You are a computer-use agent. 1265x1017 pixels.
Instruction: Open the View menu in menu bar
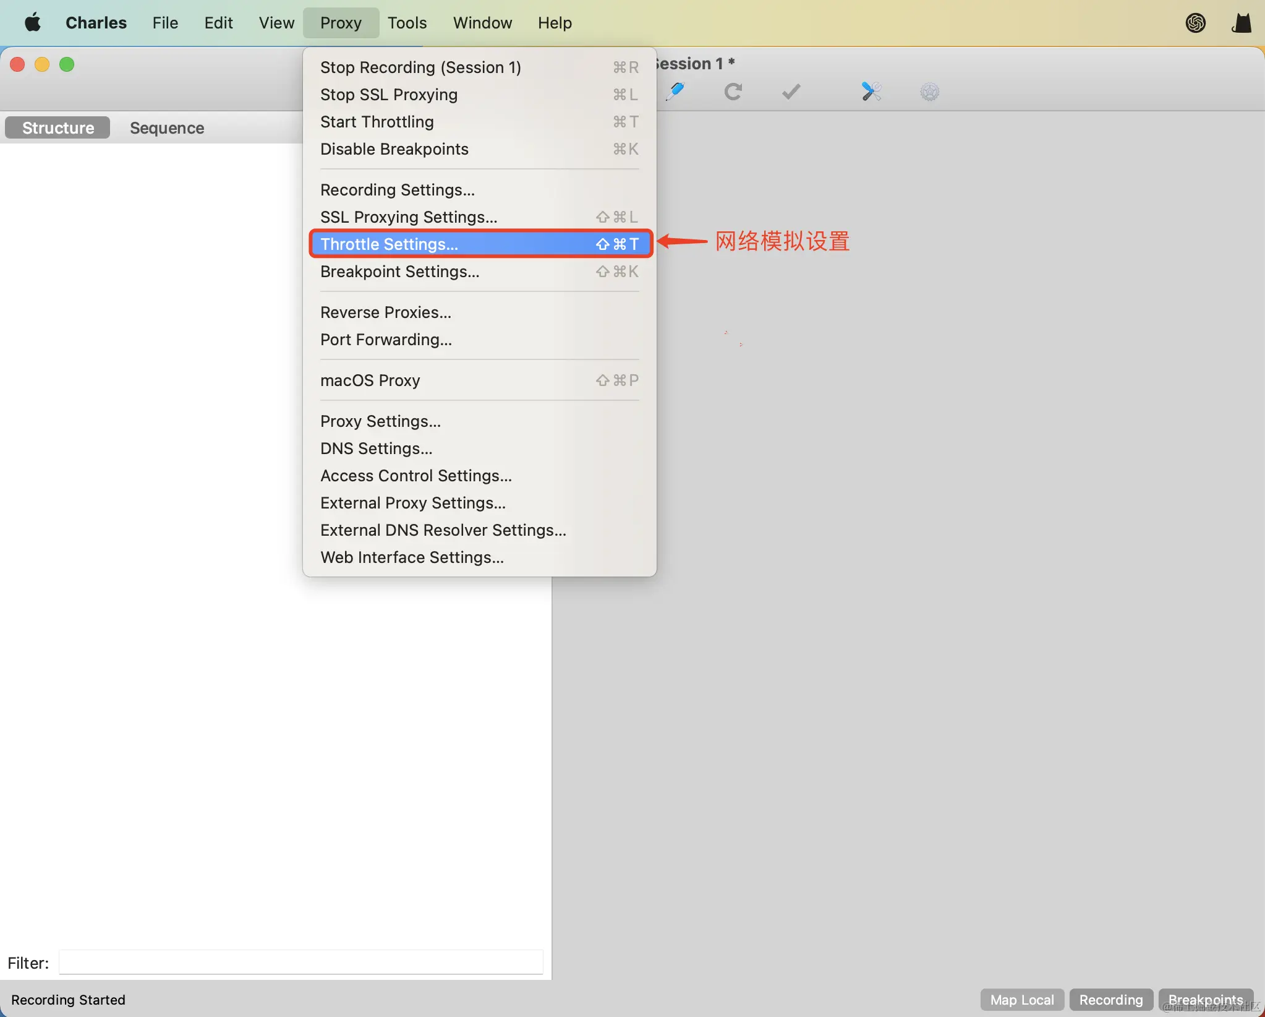[276, 23]
